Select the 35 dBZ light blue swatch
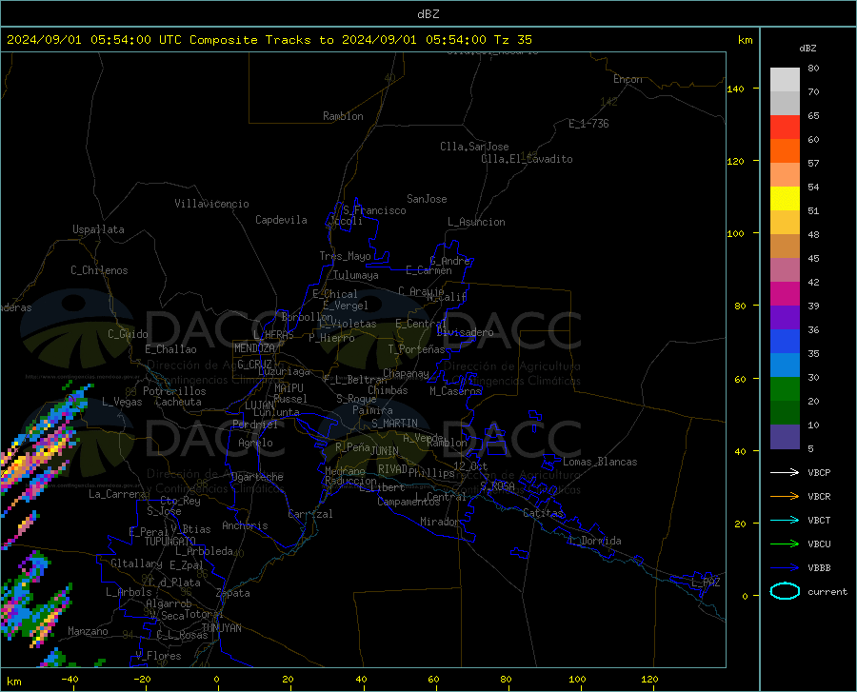Screen dimensions: 857x692 click(x=785, y=366)
